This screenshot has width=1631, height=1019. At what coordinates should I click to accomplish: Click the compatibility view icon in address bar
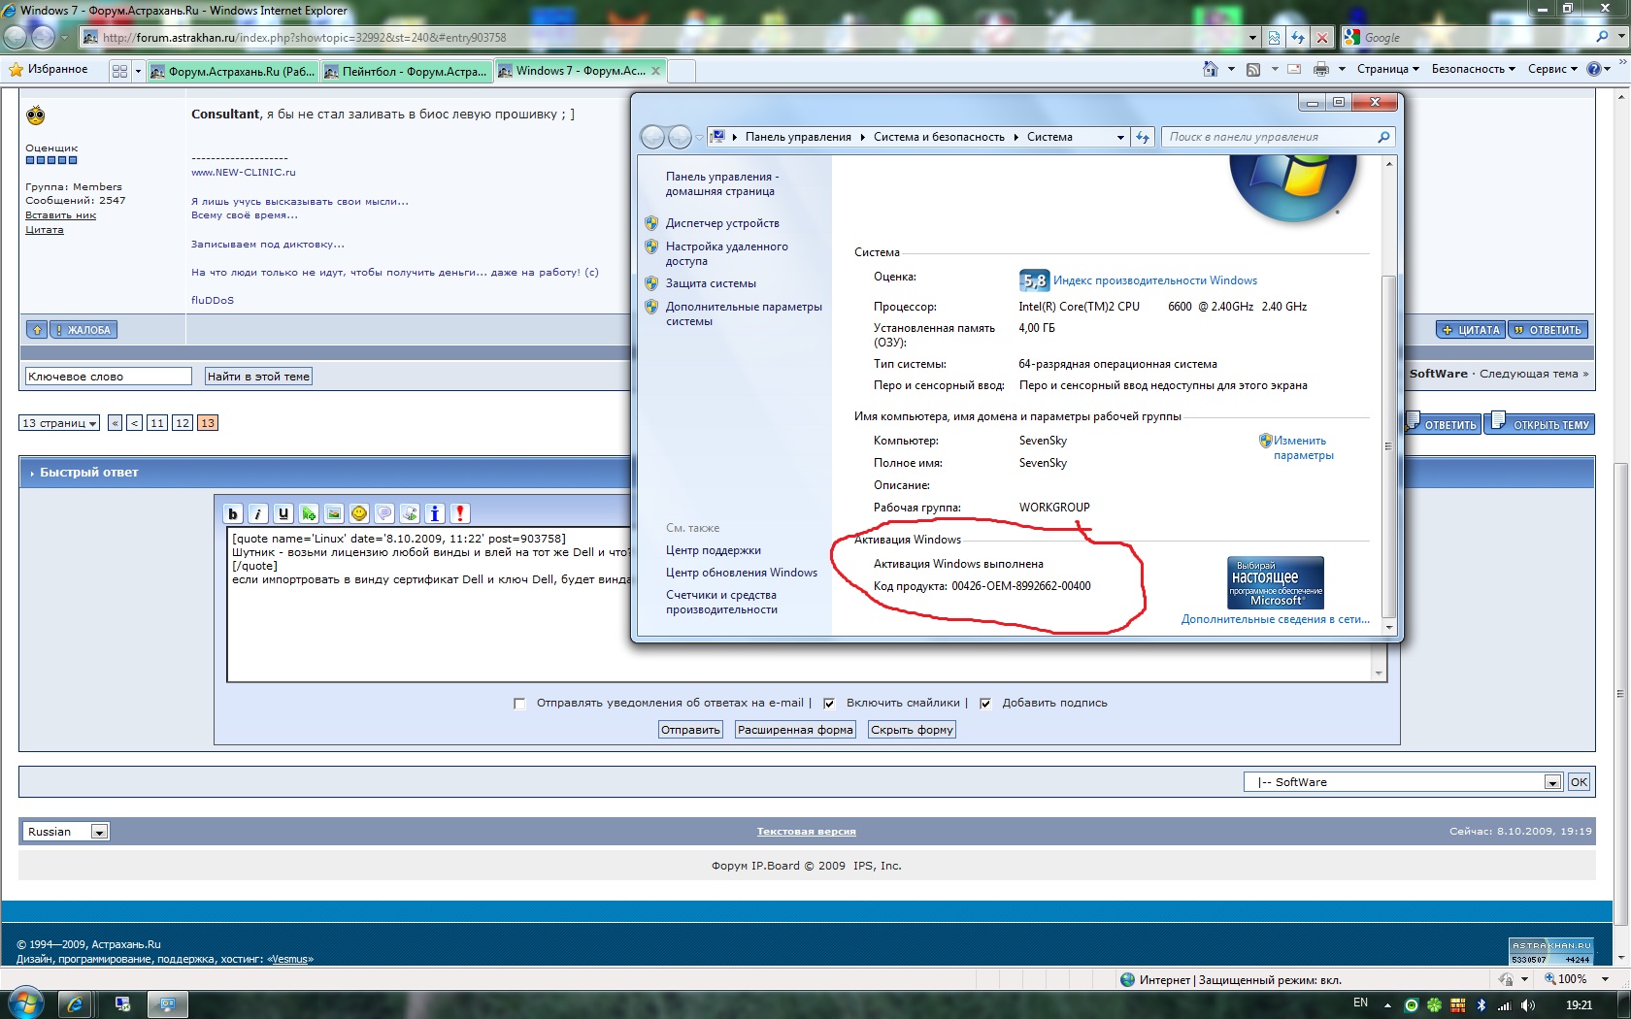pos(1274,37)
